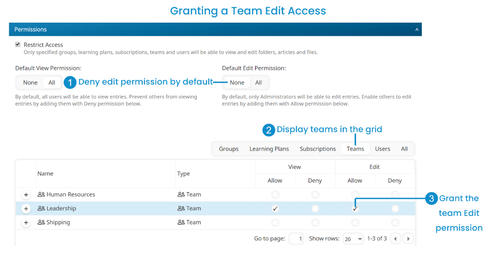Deny View for Leadership
This screenshot has width=492, height=256.
315,209
